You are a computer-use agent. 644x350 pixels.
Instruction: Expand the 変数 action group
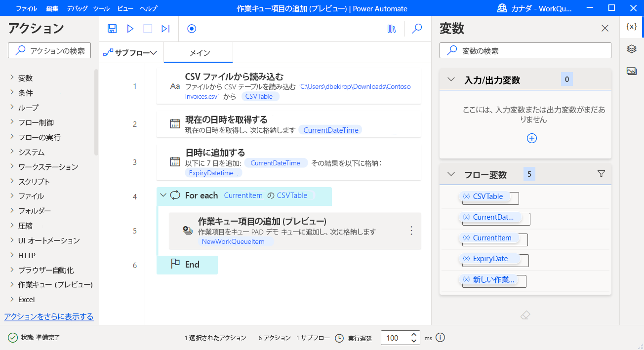[x=12, y=78]
